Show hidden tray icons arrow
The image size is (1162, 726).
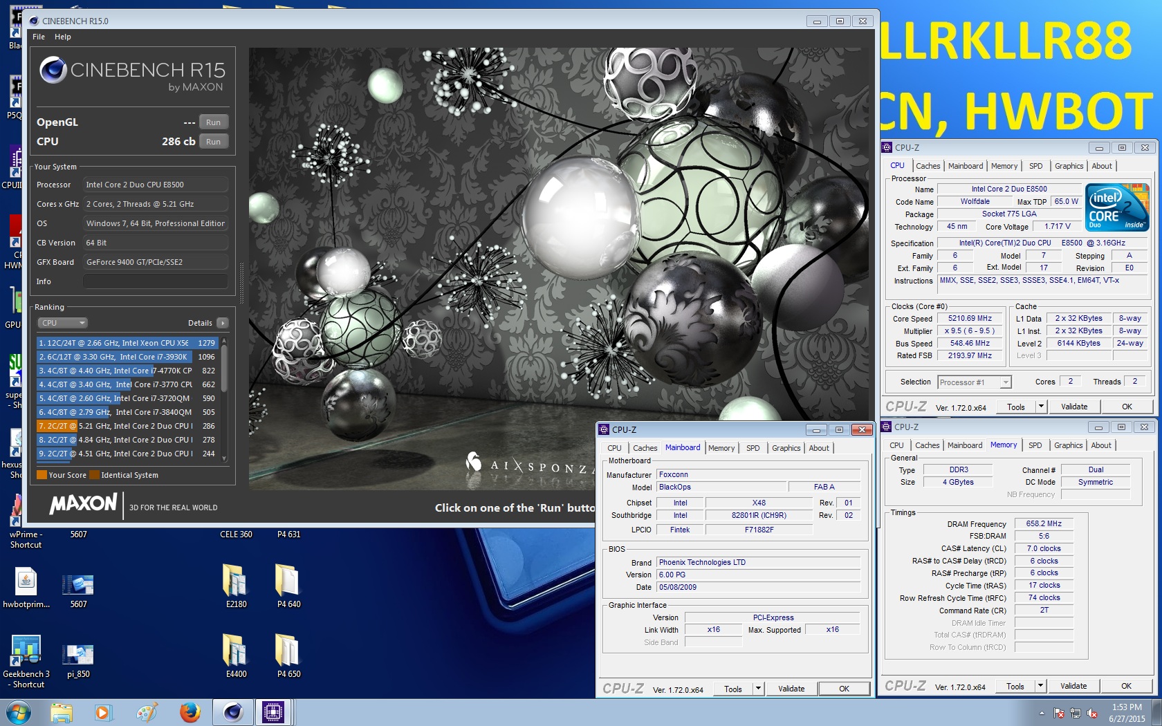(x=1042, y=713)
